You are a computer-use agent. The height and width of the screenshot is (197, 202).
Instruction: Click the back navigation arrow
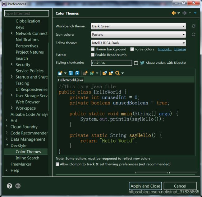[x=174, y=13]
